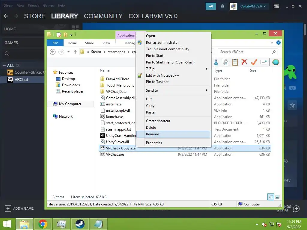Select Create shortcut from context menu
This screenshot has height=230, width=307.
(x=173, y=121)
